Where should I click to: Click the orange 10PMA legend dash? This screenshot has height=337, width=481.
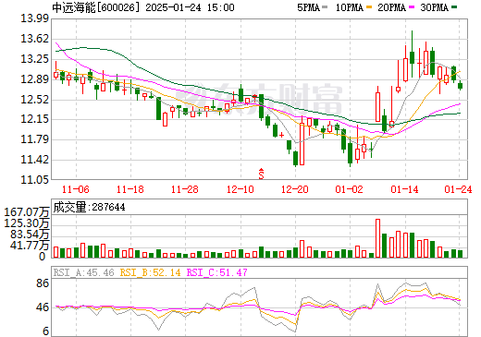tap(368, 7)
